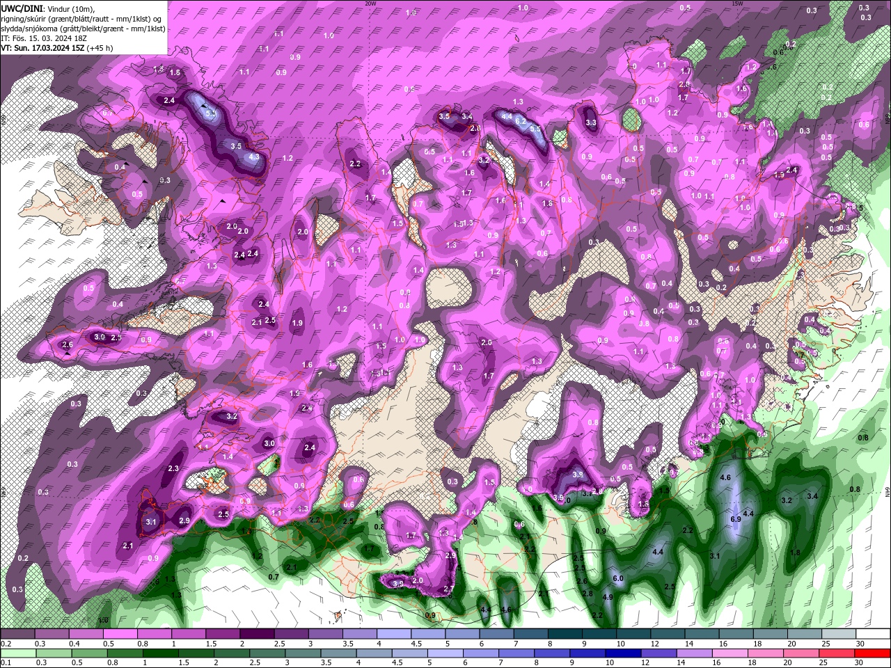The height and width of the screenshot is (668, 891).
Task: Click the 15W longitude label
Action: [x=737, y=3]
